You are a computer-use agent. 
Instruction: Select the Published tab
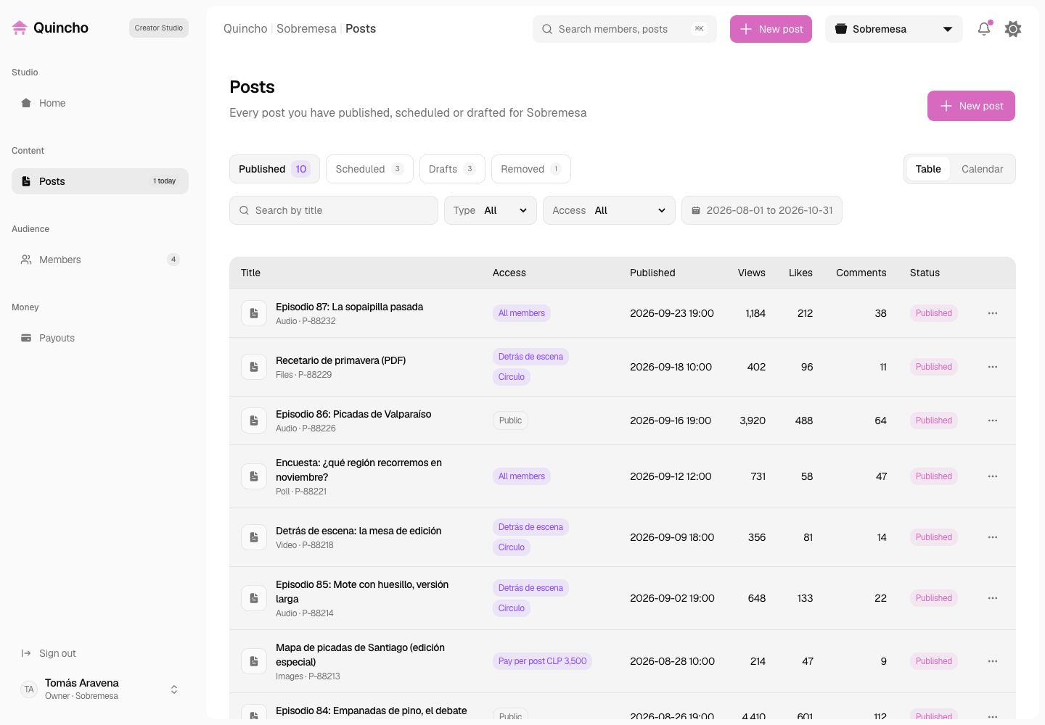[x=274, y=169]
